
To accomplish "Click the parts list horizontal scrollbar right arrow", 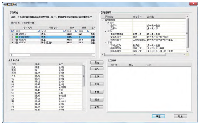I will [93, 55].
